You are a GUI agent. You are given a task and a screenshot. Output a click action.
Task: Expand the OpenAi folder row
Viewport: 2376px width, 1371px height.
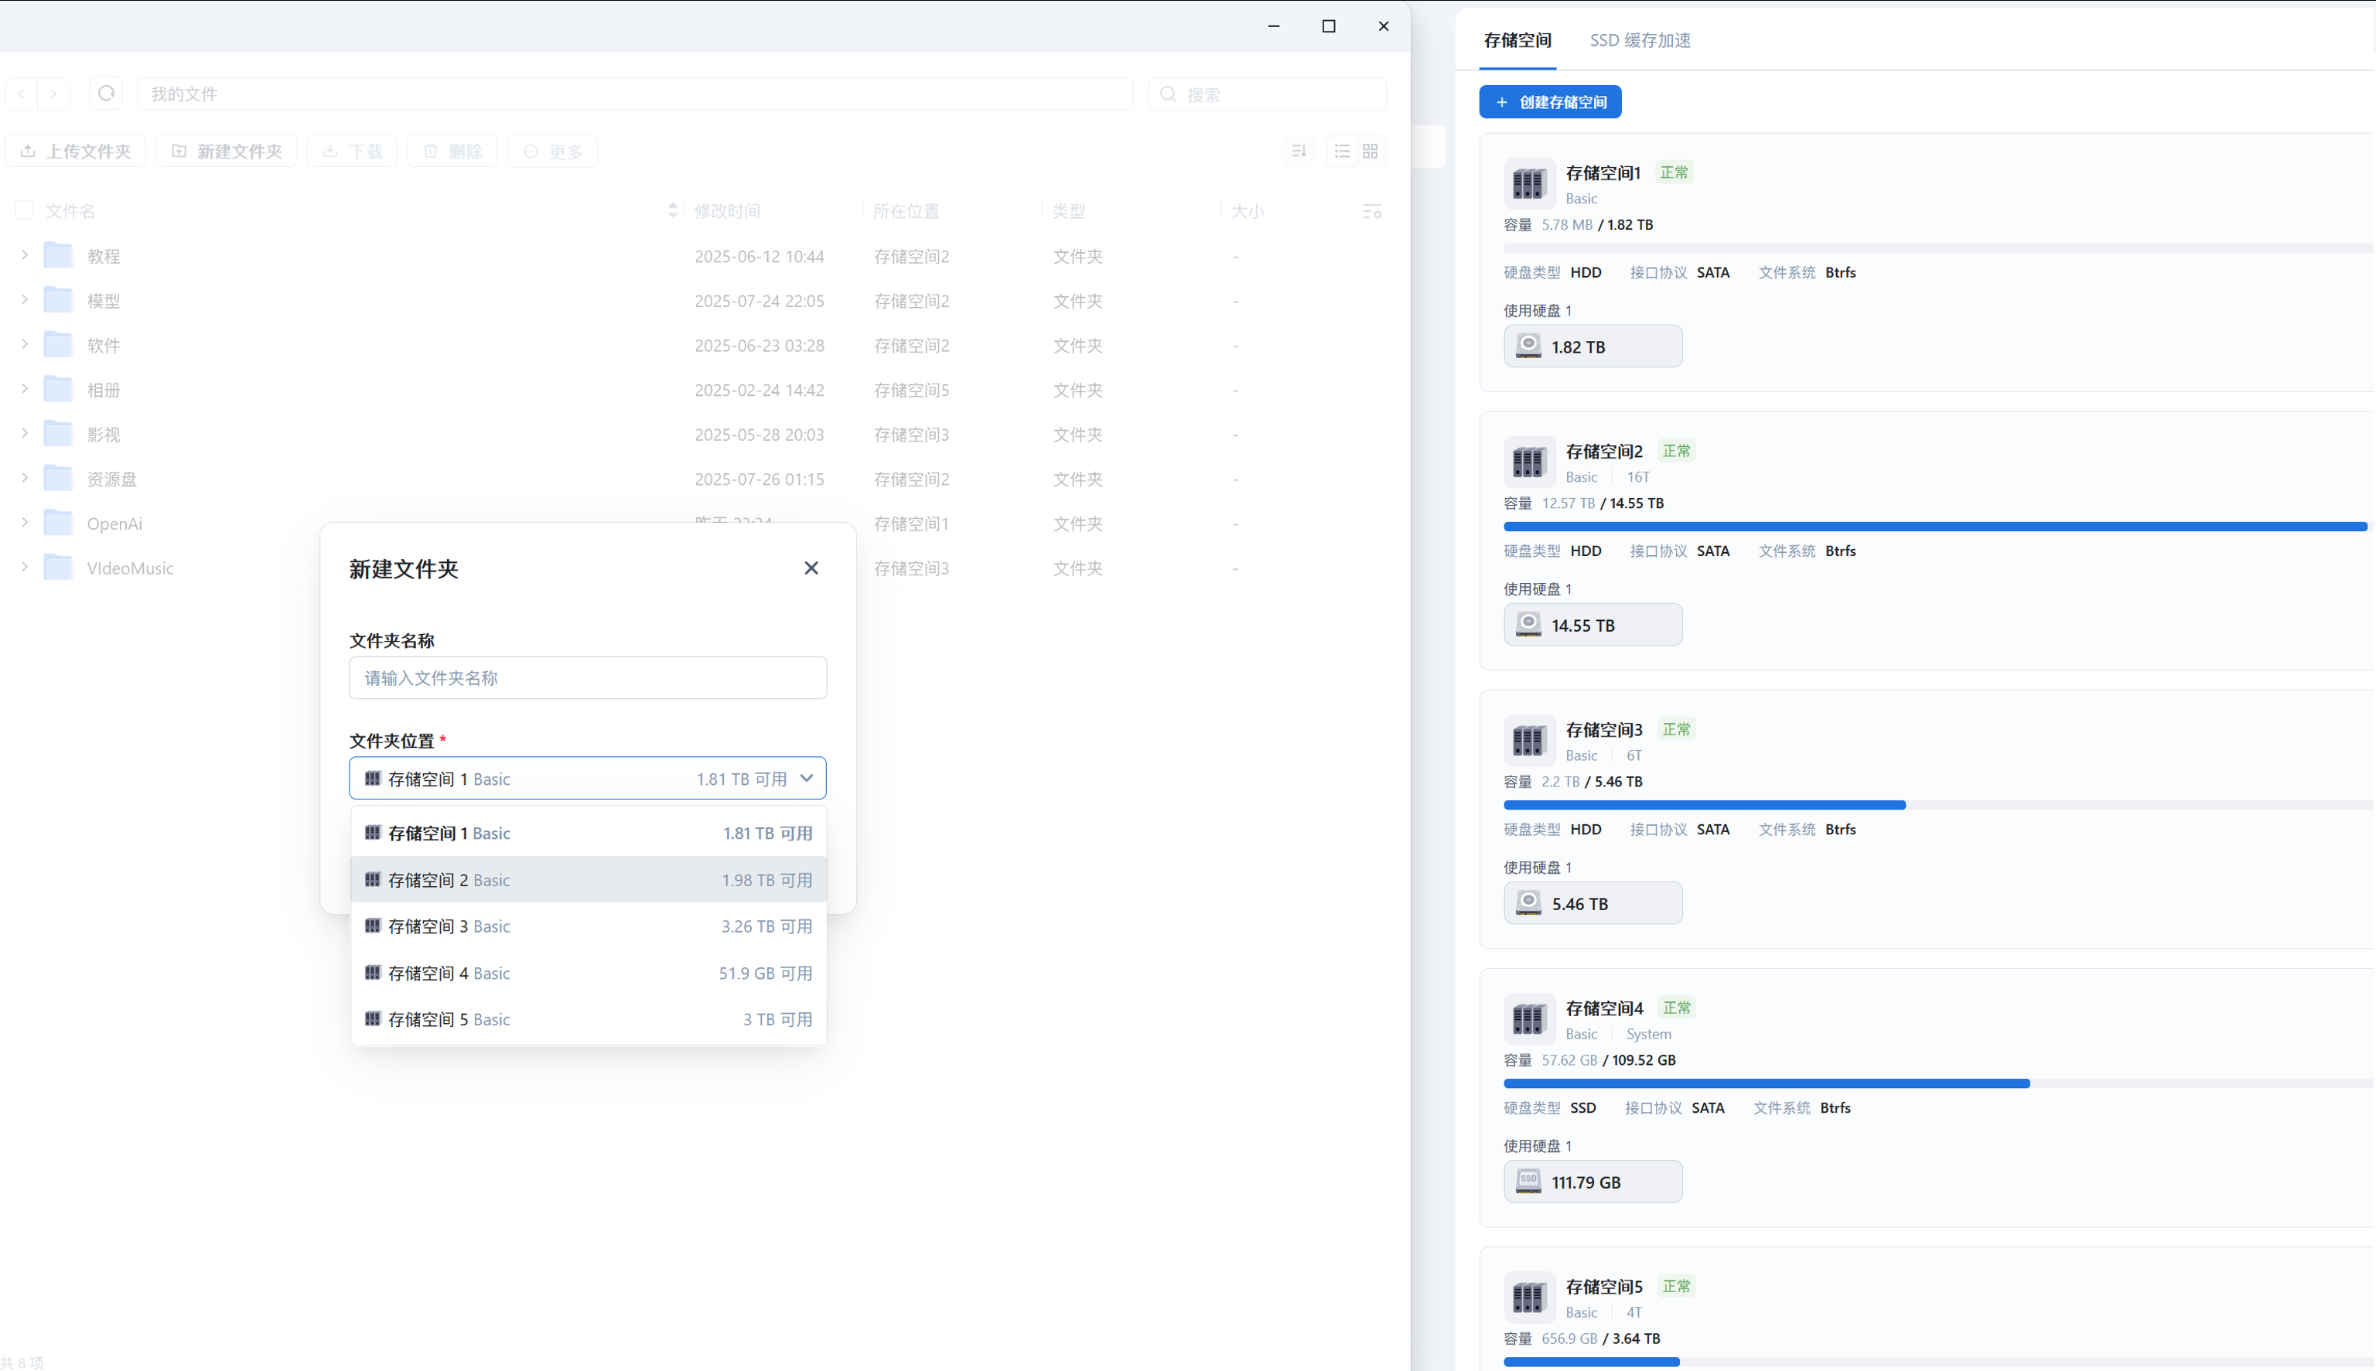click(x=25, y=523)
